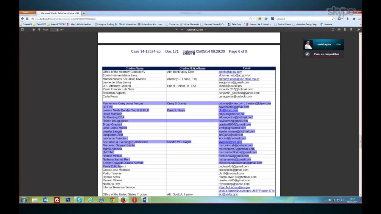Expand the PDF viewer tools menu

(x=358, y=30)
